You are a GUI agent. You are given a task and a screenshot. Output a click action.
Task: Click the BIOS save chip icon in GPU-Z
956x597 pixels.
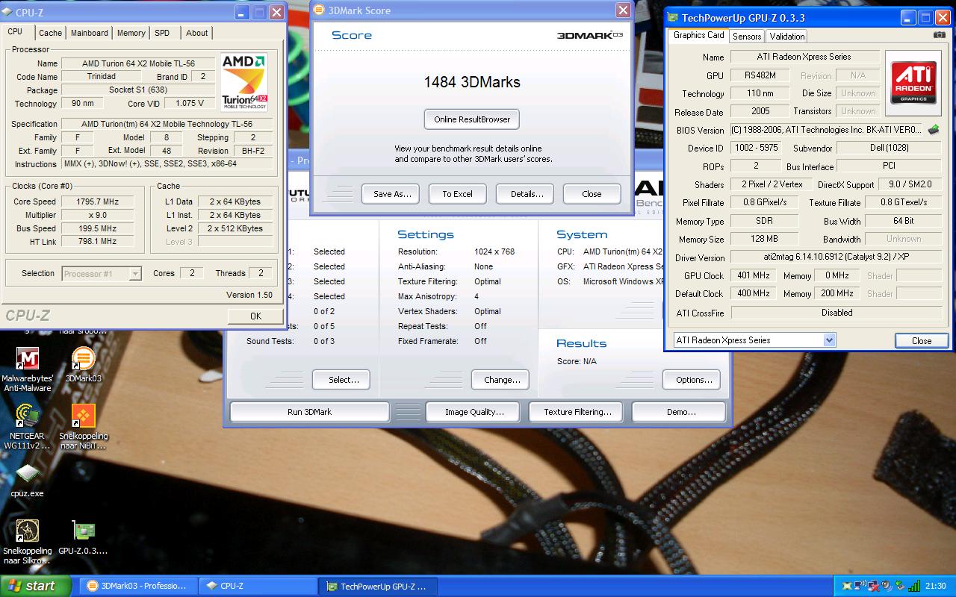point(934,130)
